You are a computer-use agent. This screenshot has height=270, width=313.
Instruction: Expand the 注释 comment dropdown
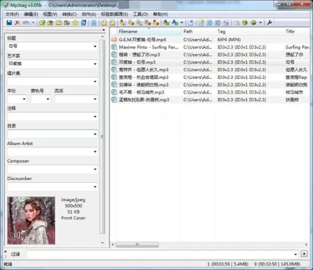tap(95, 116)
